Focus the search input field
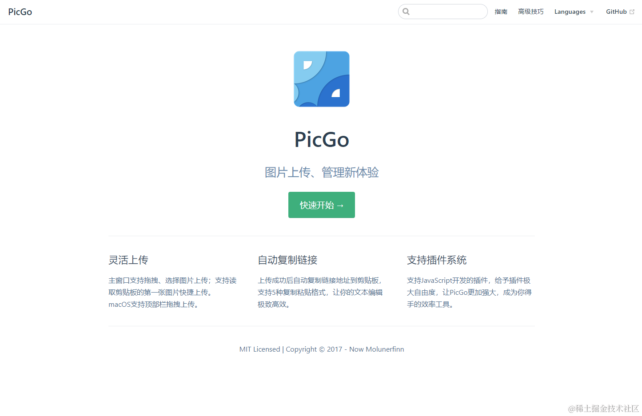642x416 pixels. point(443,12)
